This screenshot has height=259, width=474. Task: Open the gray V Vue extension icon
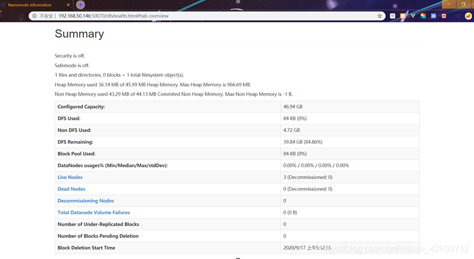click(413, 16)
